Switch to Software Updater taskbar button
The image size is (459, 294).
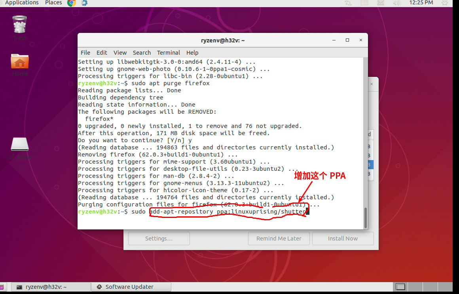pos(131,287)
